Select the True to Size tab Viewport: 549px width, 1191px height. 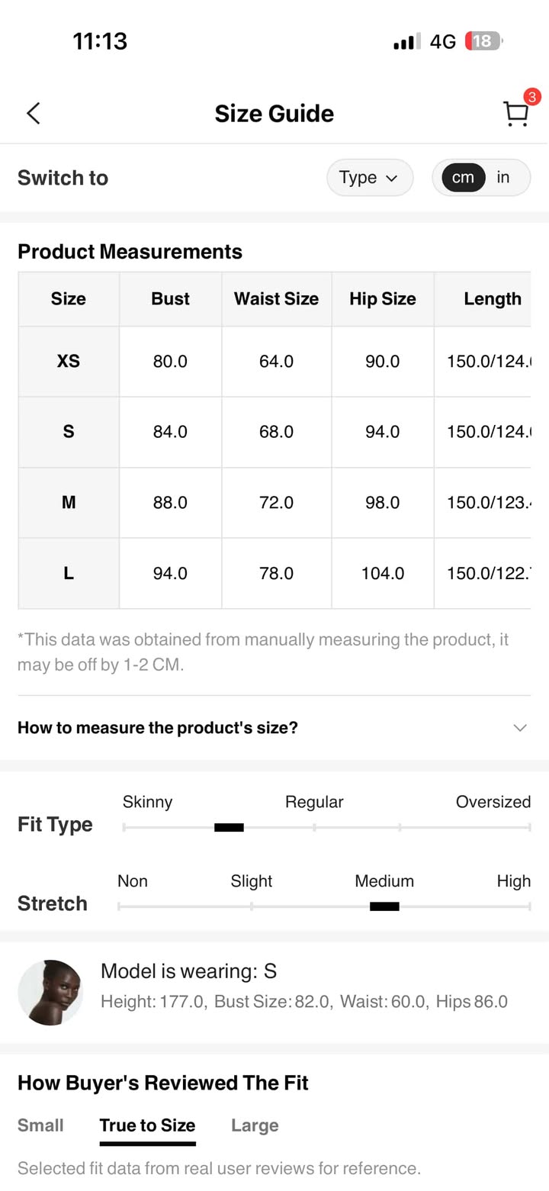pyautogui.click(x=147, y=1125)
